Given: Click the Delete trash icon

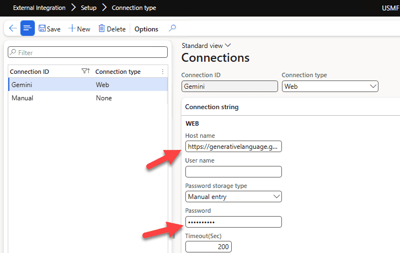Looking at the screenshot, I should coord(102,29).
